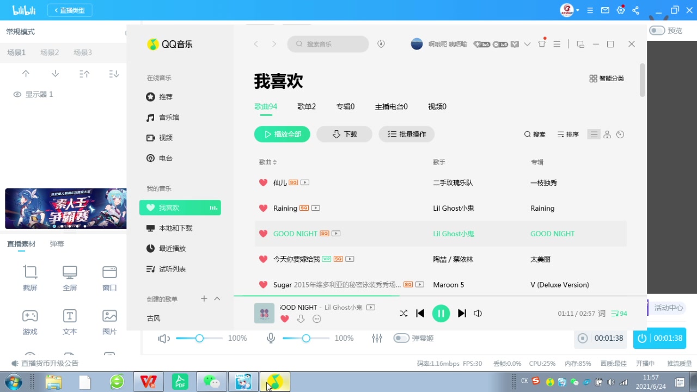The width and height of the screenshot is (697, 392).
Task: Expand the user account dropdown arrow
Action: [527, 44]
